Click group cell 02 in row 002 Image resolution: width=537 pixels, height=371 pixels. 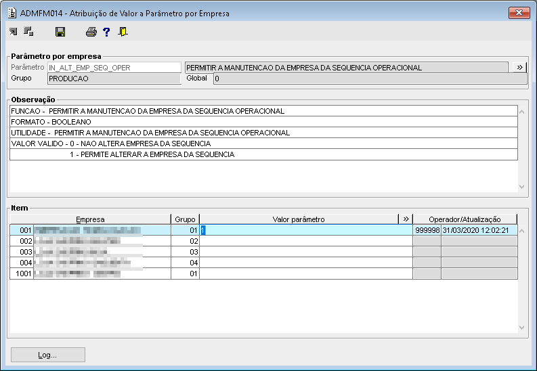point(186,241)
